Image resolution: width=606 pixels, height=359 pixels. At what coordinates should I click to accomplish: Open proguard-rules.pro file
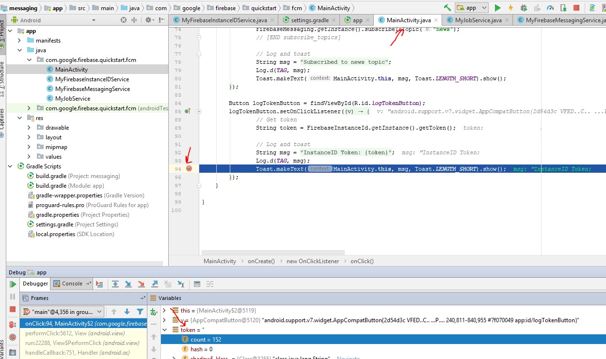[x=89, y=205]
